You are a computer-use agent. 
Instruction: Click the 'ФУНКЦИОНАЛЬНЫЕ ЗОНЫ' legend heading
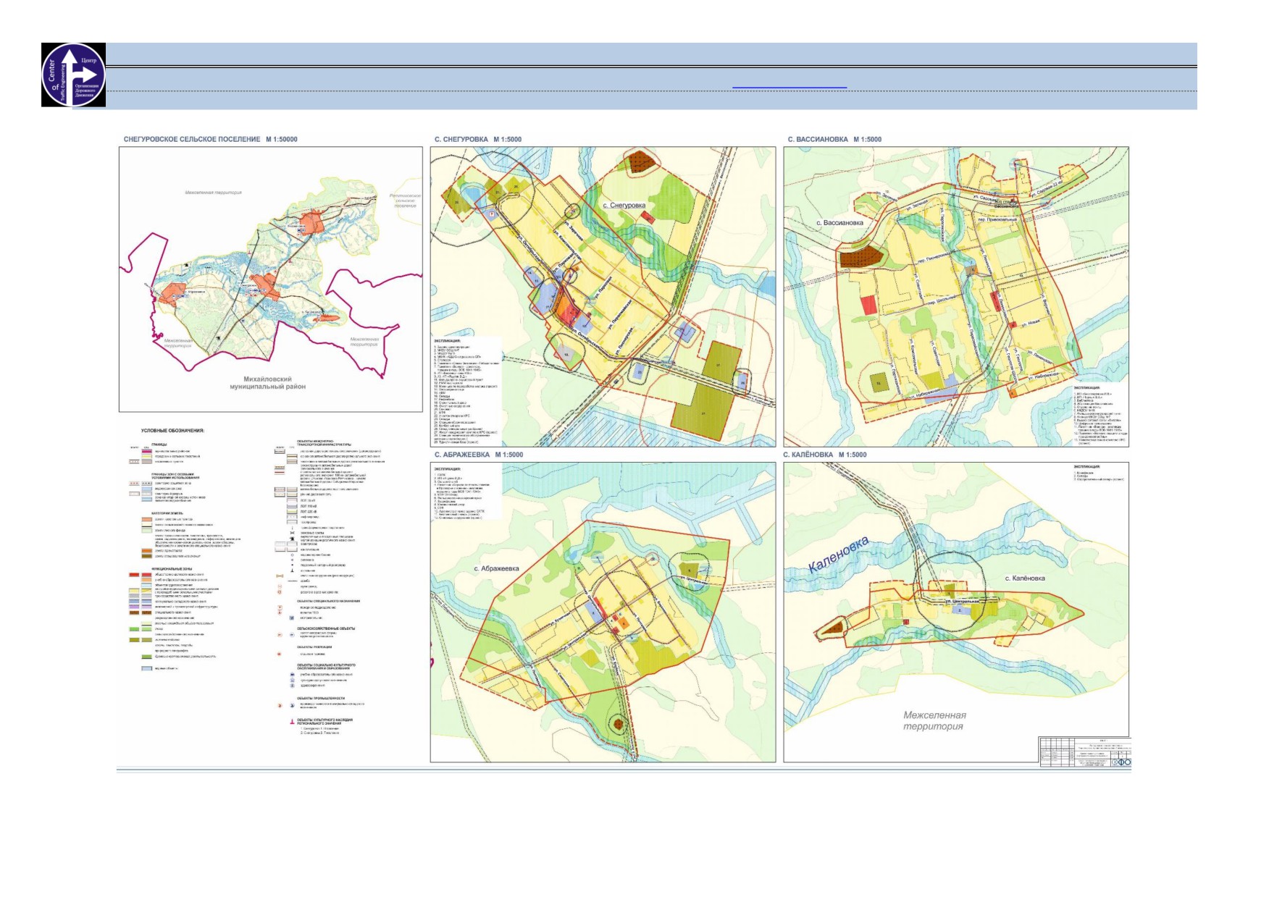pos(172,569)
